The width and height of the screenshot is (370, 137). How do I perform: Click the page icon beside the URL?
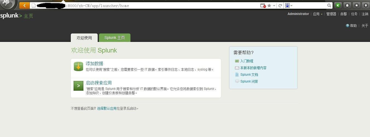[34, 5]
